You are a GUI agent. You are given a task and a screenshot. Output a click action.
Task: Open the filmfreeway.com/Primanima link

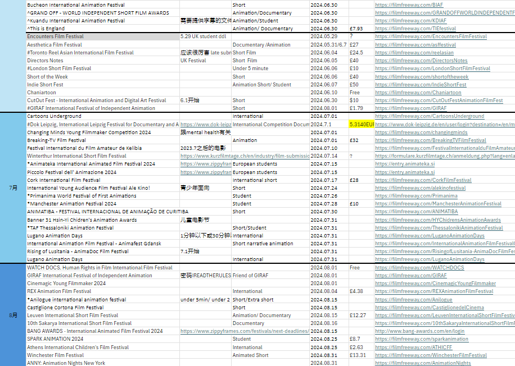click(416, 196)
